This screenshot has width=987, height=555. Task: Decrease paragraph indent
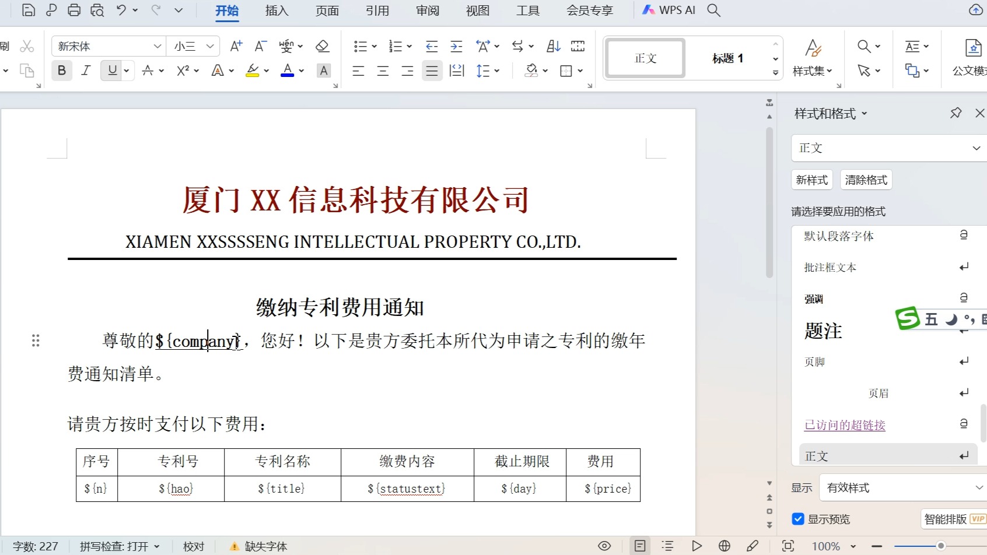(x=432, y=46)
